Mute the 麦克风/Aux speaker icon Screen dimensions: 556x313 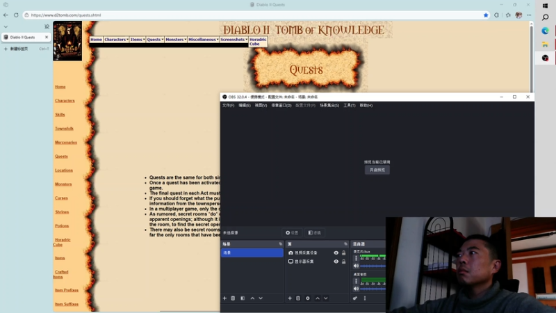coord(356,266)
